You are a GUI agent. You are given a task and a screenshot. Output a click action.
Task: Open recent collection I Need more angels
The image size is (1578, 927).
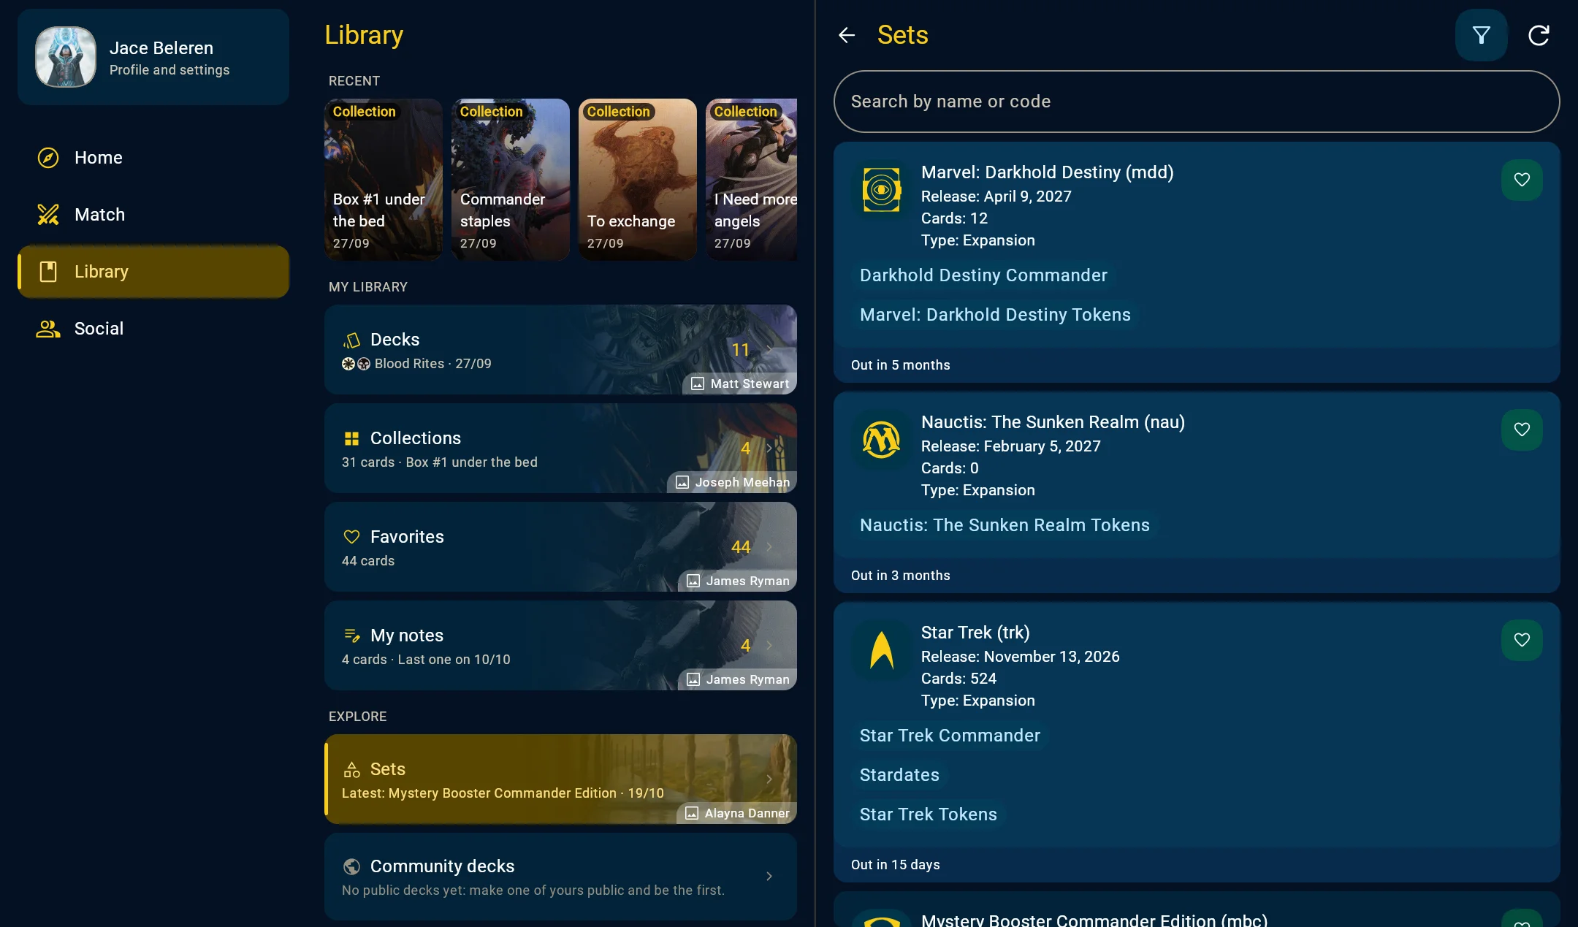point(752,180)
